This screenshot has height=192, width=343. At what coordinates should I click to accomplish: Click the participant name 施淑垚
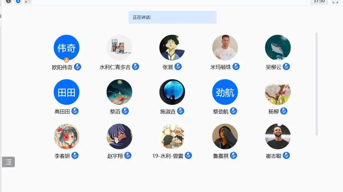168,112
